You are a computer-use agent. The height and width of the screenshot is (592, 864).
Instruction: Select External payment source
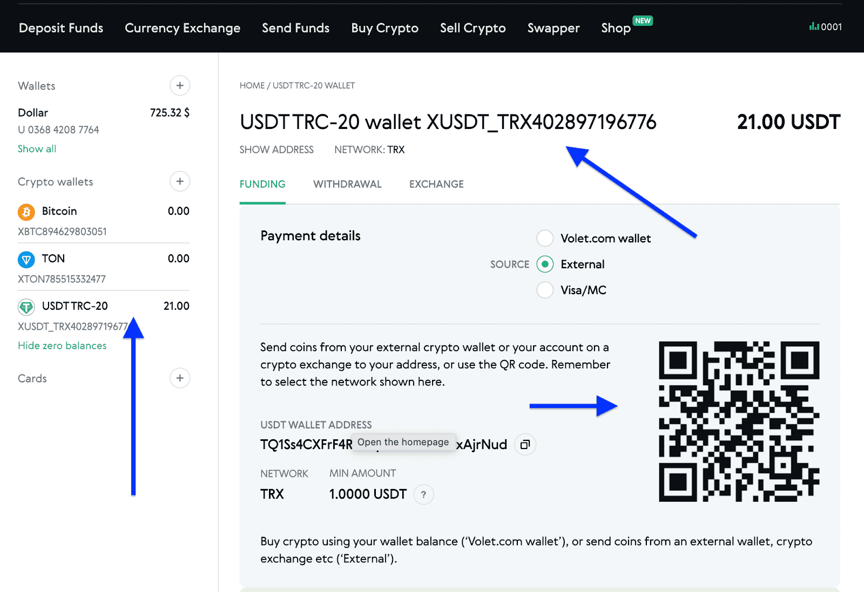(545, 264)
